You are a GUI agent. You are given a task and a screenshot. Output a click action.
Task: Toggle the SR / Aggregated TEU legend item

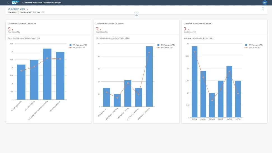[255, 45]
